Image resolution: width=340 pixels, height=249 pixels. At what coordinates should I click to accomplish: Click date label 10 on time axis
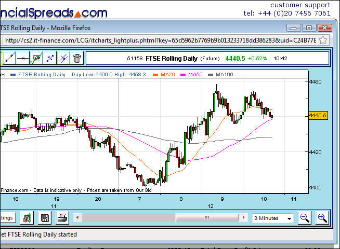[264, 199]
